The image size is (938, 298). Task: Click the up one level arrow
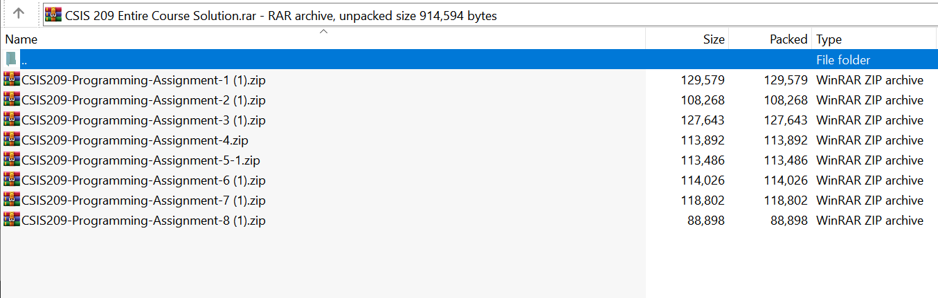[19, 13]
